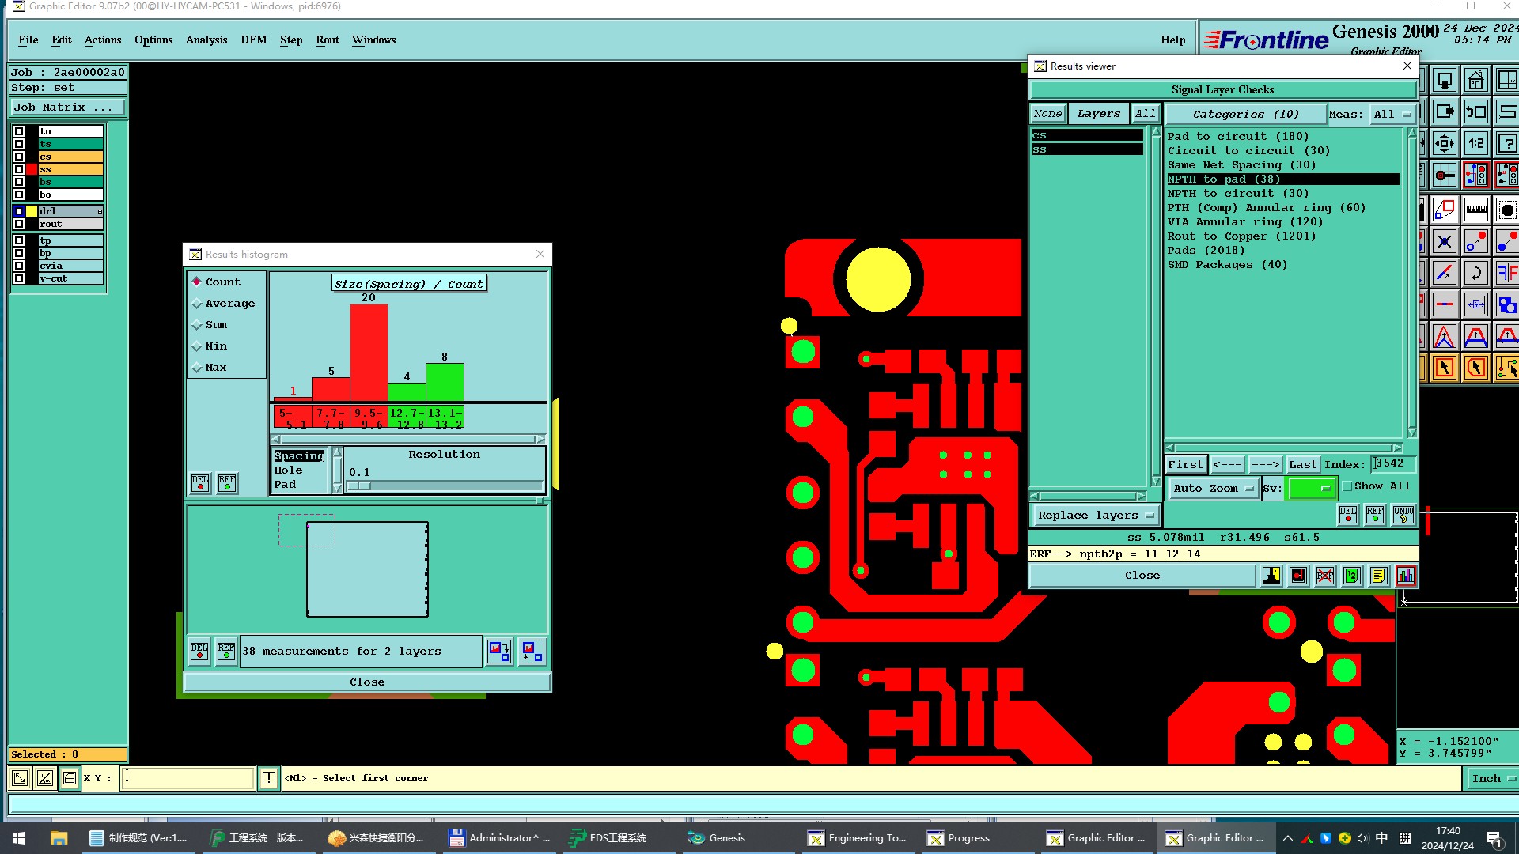Screen dimensions: 1519x854
Task: Enable the Show All checkbox
Action: click(x=1347, y=486)
